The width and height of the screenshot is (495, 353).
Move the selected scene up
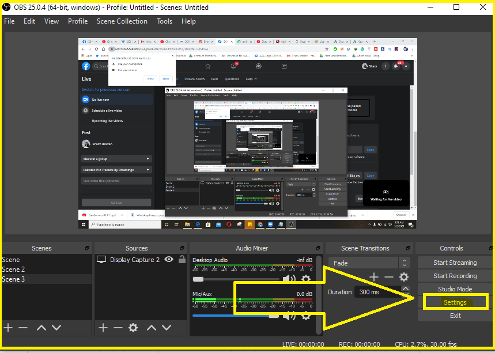click(41, 328)
